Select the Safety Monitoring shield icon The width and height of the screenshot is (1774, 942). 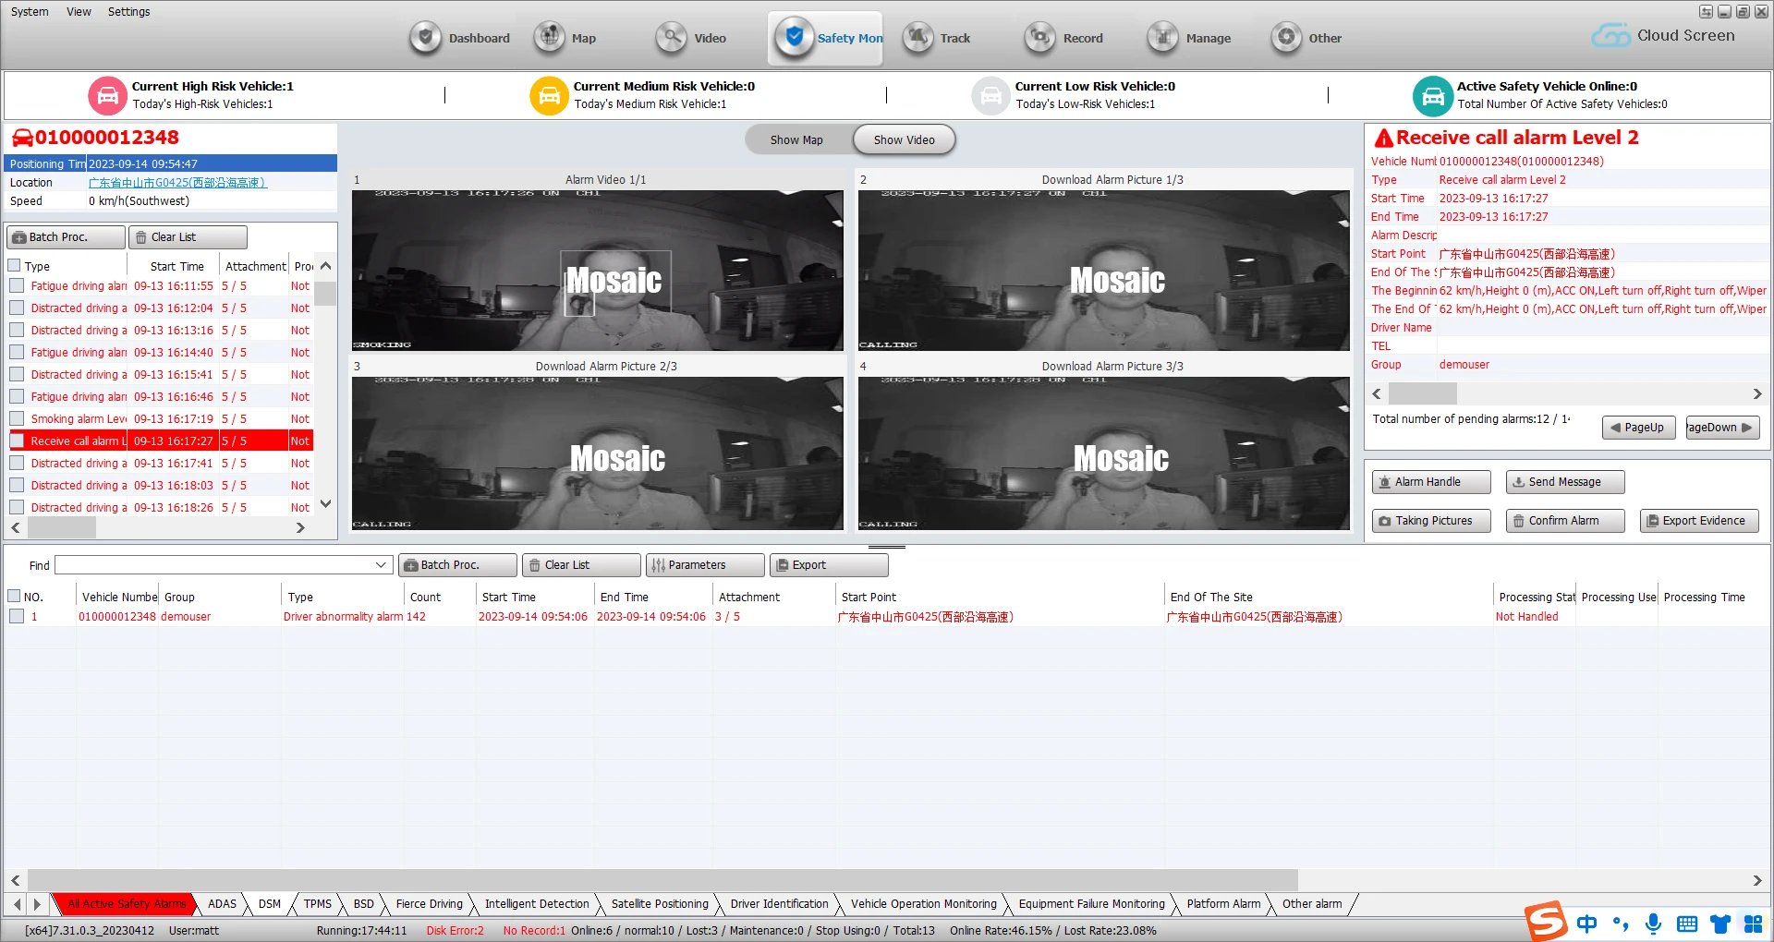pos(794,38)
